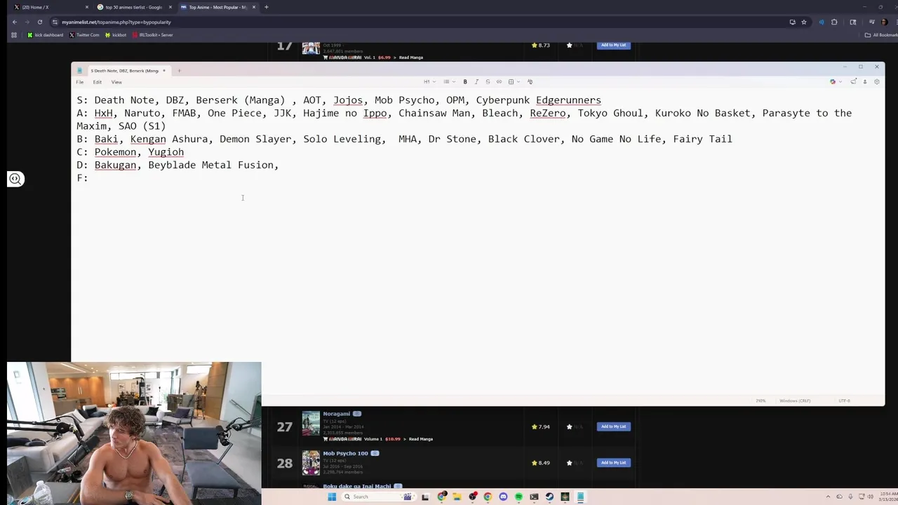Open Notepad account profile icon

point(865,82)
